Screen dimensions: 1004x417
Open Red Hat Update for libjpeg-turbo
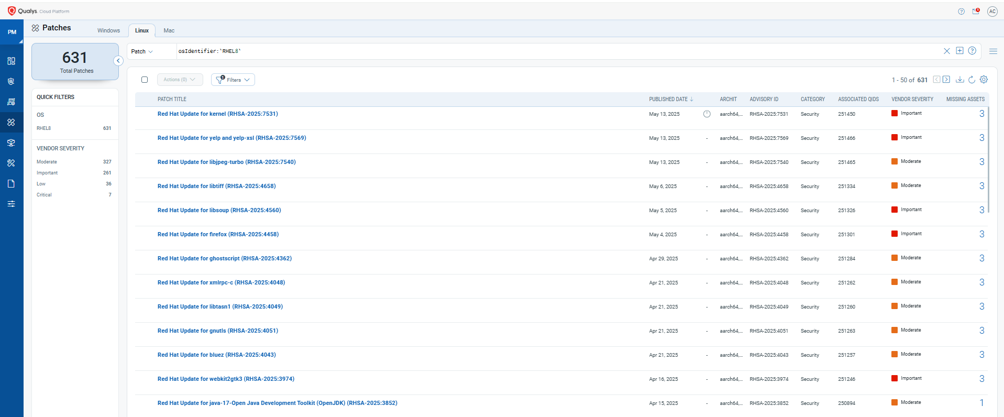[x=226, y=162]
